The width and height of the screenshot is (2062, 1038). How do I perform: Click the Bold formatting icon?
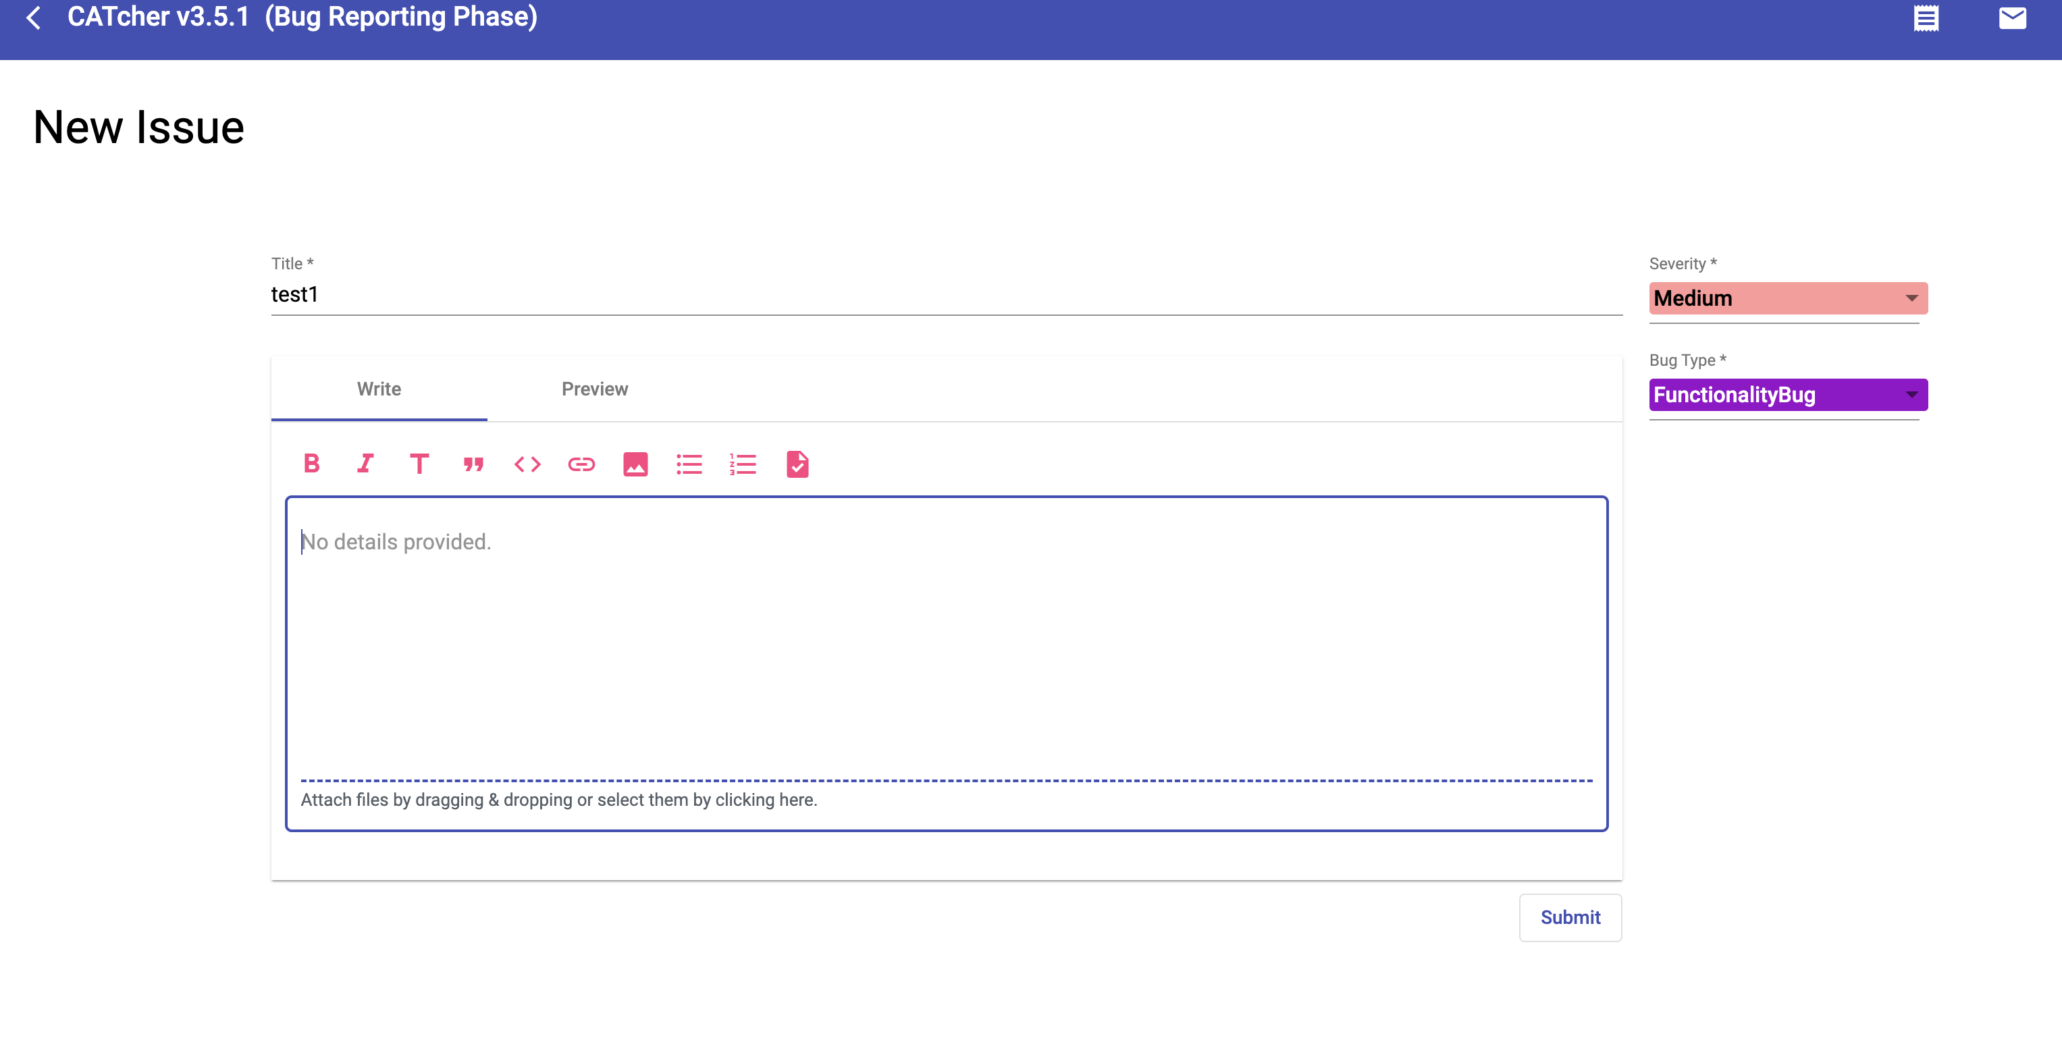coord(311,464)
